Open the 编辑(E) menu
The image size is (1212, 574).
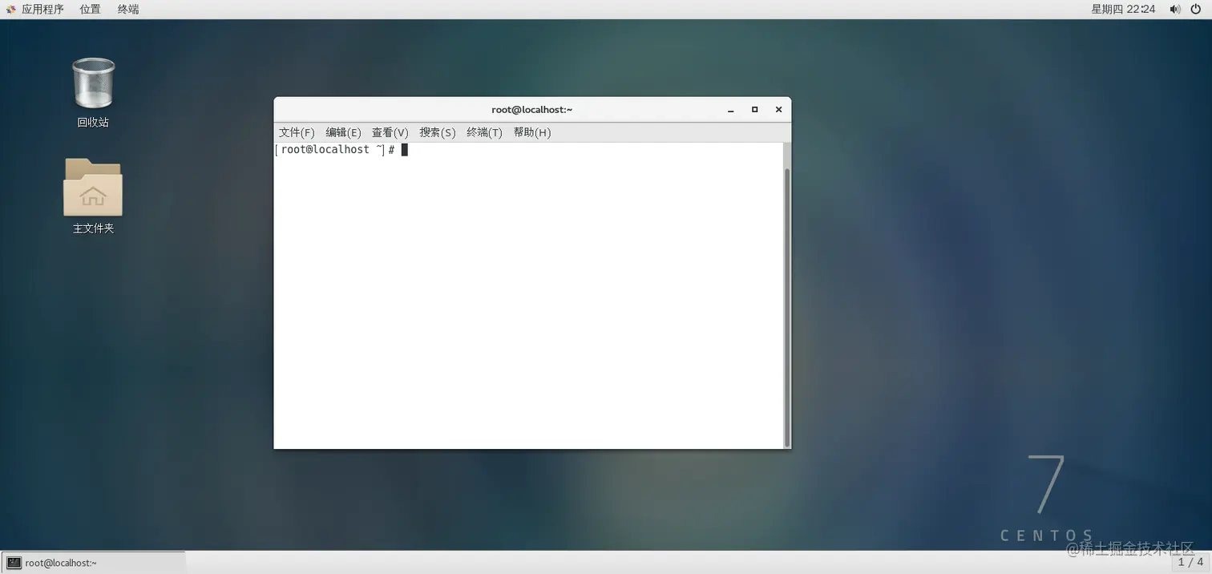[x=343, y=132]
